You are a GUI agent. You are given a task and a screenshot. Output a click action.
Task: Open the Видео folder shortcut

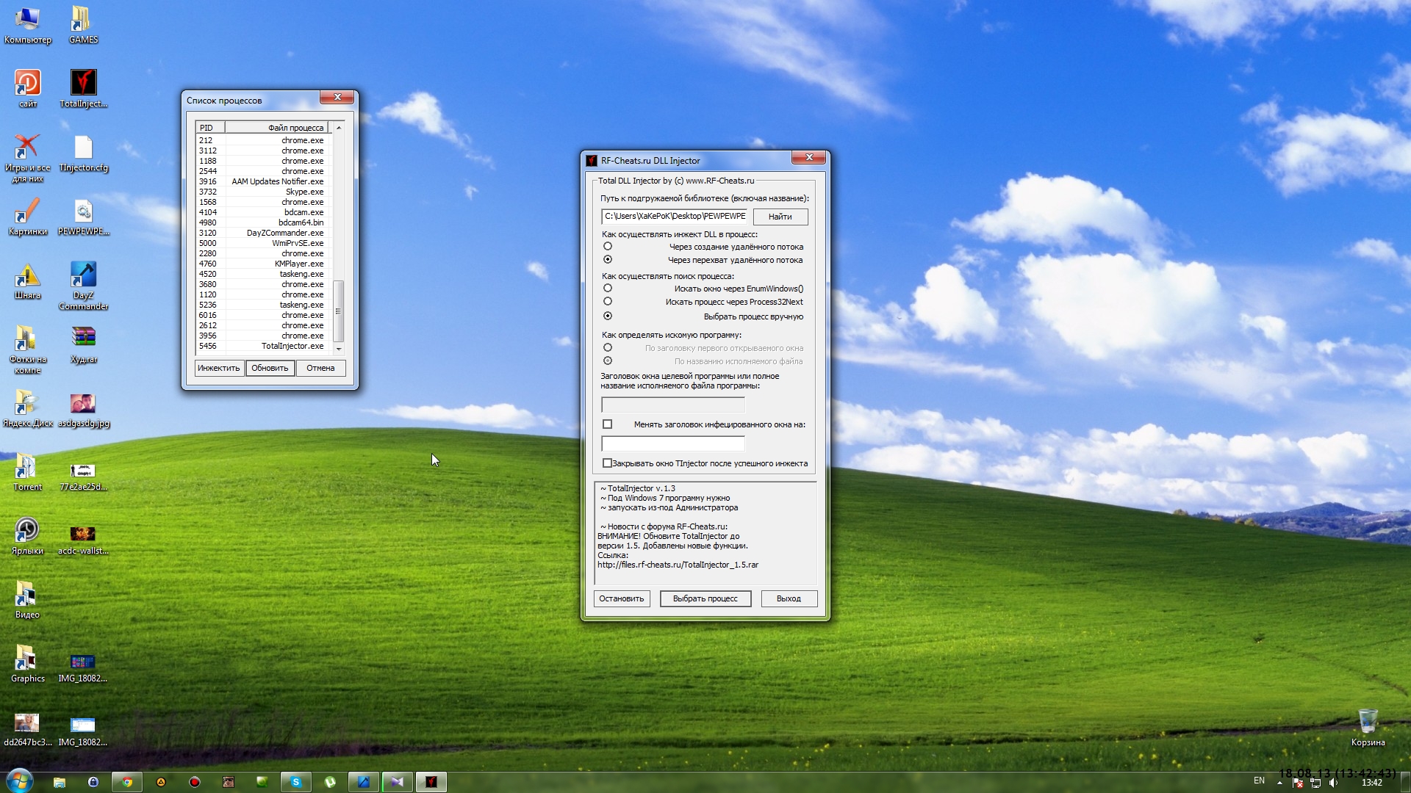(27, 600)
